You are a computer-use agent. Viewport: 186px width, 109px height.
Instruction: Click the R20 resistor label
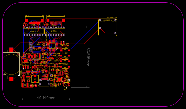[x=38, y=44]
